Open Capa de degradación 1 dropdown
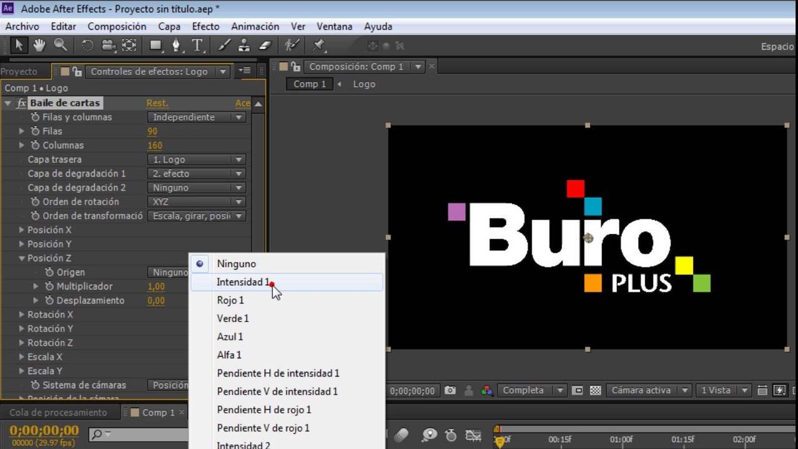Image resolution: width=798 pixels, height=449 pixels. (x=197, y=173)
